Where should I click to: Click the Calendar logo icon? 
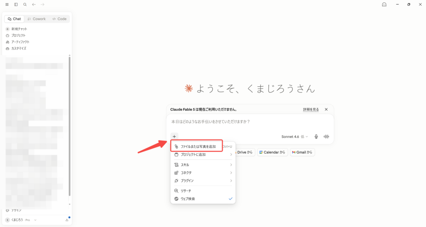click(x=261, y=152)
